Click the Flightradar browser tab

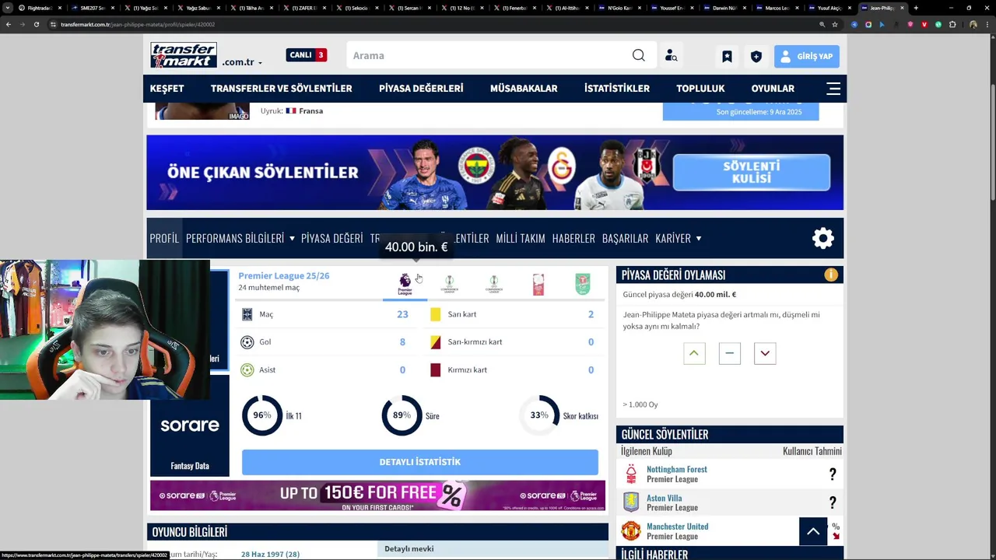(39, 8)
